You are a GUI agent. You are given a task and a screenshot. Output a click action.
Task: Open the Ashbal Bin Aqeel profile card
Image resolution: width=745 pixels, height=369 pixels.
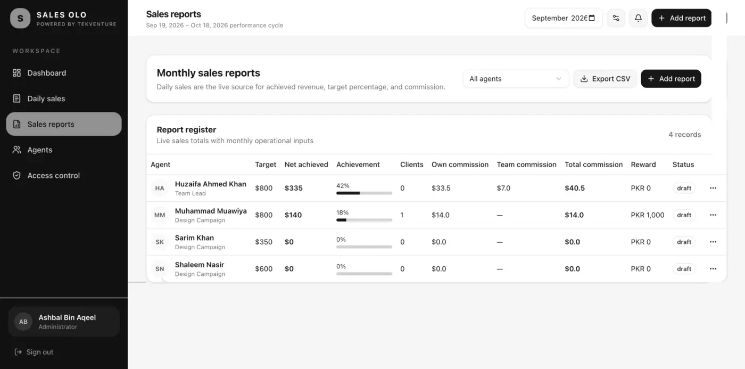point(64,322)
